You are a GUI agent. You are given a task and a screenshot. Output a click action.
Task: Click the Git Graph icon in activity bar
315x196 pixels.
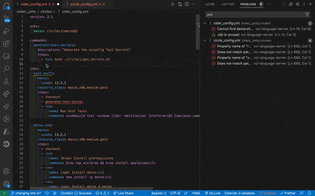[x=6, y=119]
